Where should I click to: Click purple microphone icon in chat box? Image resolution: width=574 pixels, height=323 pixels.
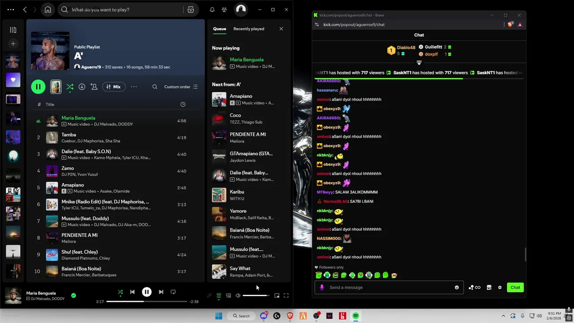pyautogui.click(x=322, y=288)
